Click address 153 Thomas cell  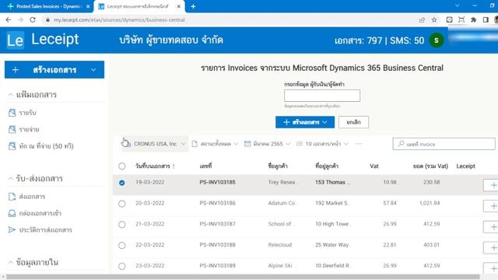[332, 182]
